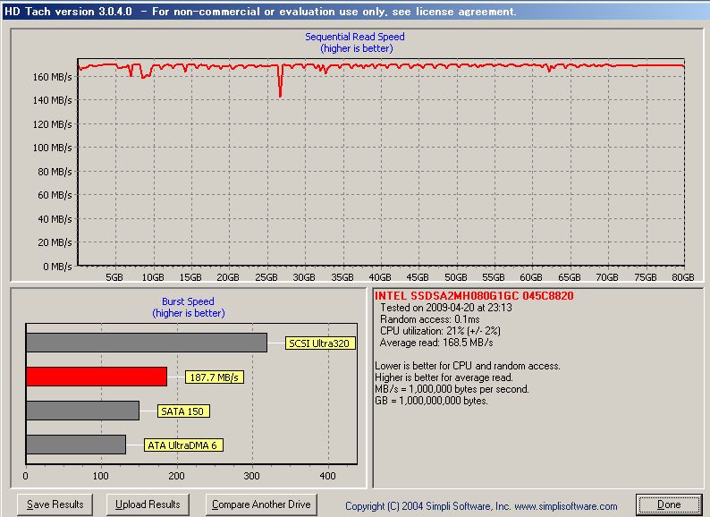Image resolution: width=710 pixels, height=517 pixels.
Task: Click the 187.7 MB/s yellow label
Action: tap(214, 377)
